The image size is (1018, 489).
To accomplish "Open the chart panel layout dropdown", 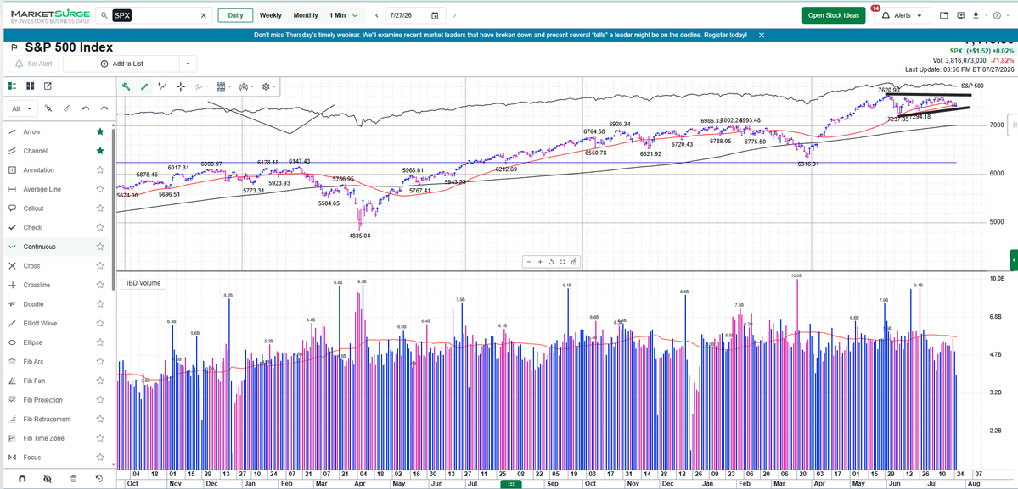I will 222,86.
